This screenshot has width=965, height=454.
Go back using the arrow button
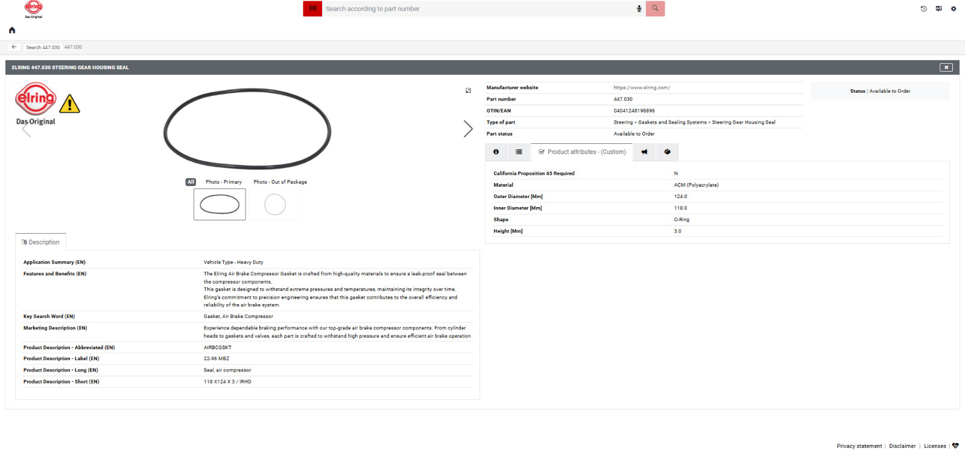(14, 47)
